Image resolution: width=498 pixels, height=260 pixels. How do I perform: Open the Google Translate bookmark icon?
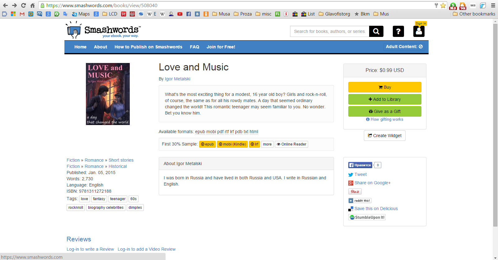[x=65, y=14]
